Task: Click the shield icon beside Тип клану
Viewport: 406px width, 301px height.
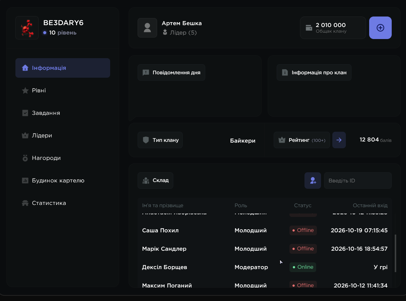Action: pos(146,140)
